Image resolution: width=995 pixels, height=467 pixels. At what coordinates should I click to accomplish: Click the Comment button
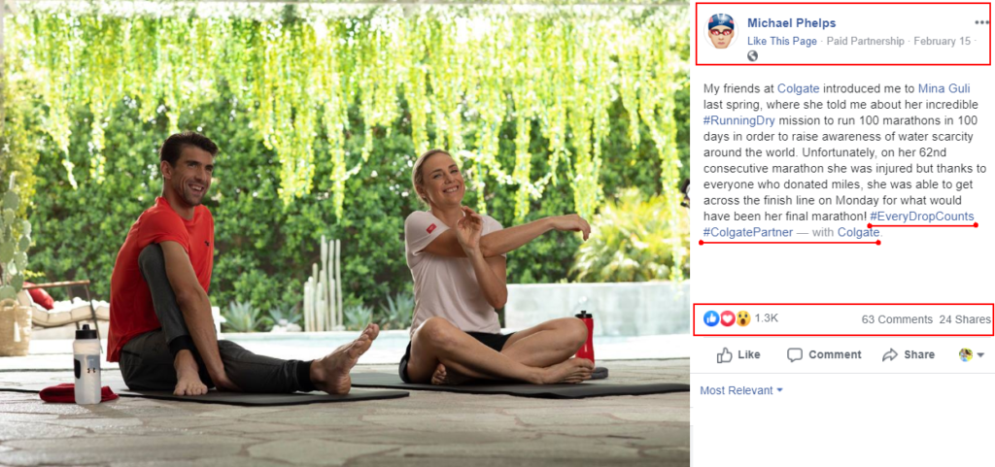[x=824, y=354]
